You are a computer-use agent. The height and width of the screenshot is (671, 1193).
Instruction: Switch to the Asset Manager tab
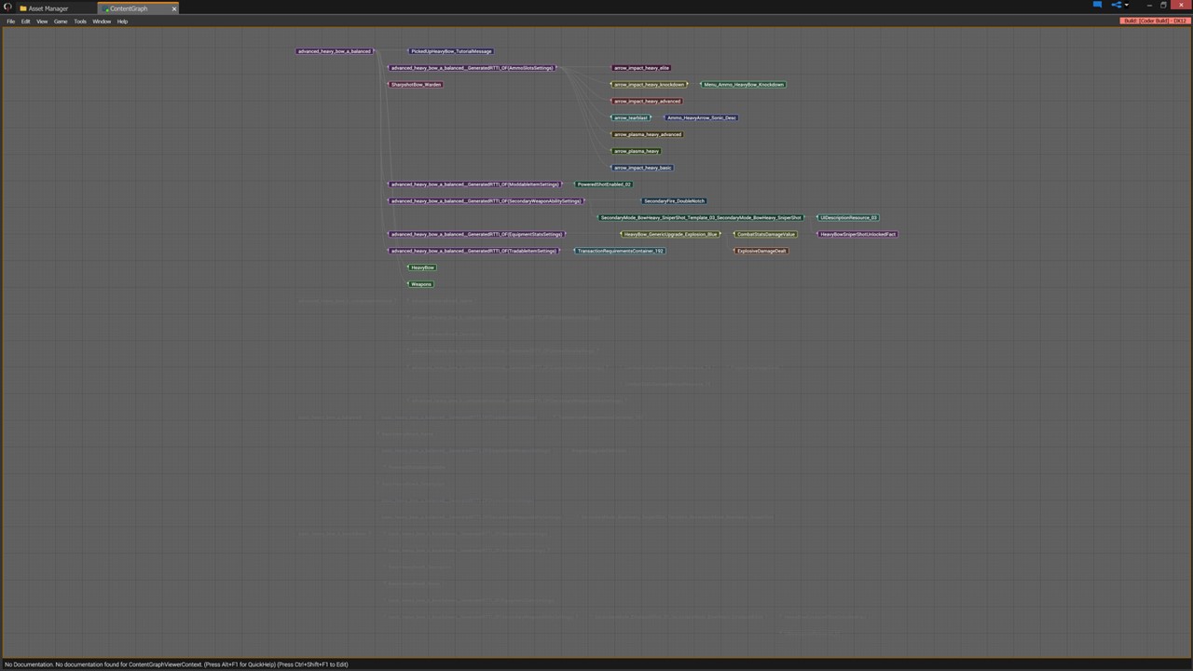pyautogui.click(x=48, y=8)
